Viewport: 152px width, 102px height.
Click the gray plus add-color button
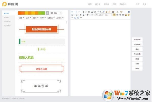click(47, 13)
